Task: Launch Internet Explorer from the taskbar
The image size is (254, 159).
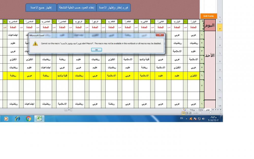Action: 17,119
